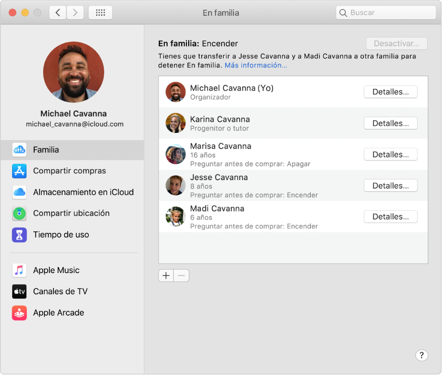Select the Karina Cavanna name
This screenshot has height=375, width=442.
(220, 119)
